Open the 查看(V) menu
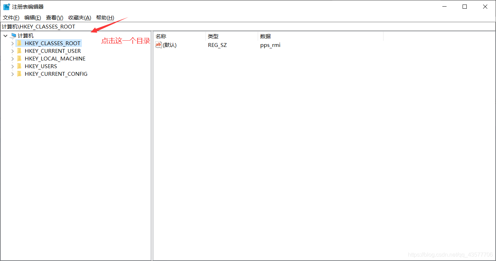496x261 pixels. coord(55,18)
